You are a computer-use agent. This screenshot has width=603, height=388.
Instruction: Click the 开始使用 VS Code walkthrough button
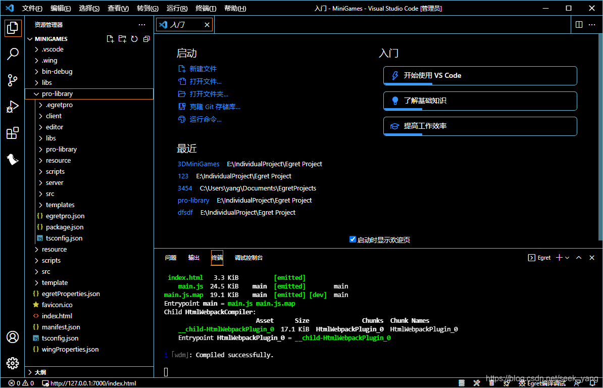pos(480,75)
